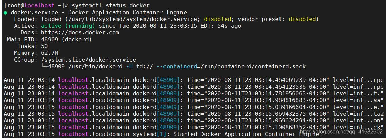The height and width of the screenshot is (138, 386).
Task: Click log timestamp 2020-08-11T23:03:14.464123536-04:00
Action: (x=266, y=87)
